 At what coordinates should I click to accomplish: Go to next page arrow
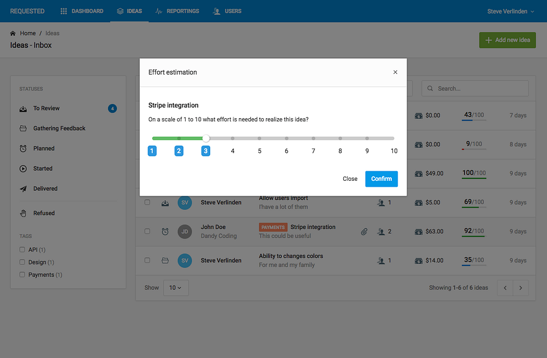pyautogui.click(x=521, y=288)
